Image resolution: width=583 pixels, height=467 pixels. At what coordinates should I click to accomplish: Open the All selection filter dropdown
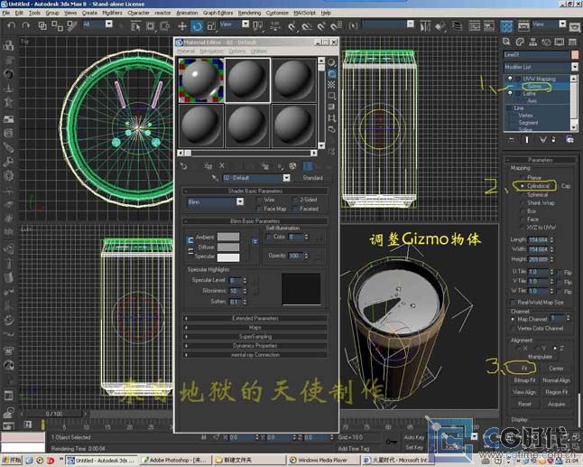click(108, 24)
